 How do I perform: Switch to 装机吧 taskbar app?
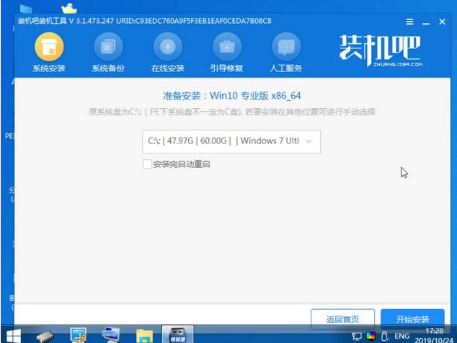[177, 334]
